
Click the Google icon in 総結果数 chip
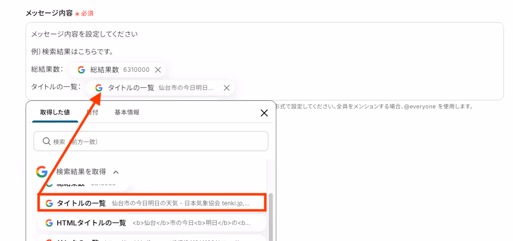pos(81,70)
